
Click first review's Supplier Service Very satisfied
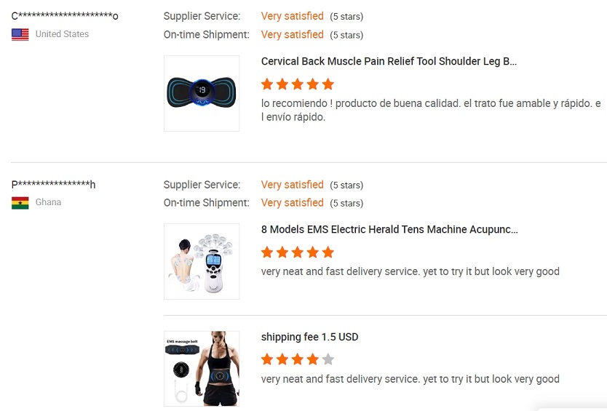(x=293, y=16)
